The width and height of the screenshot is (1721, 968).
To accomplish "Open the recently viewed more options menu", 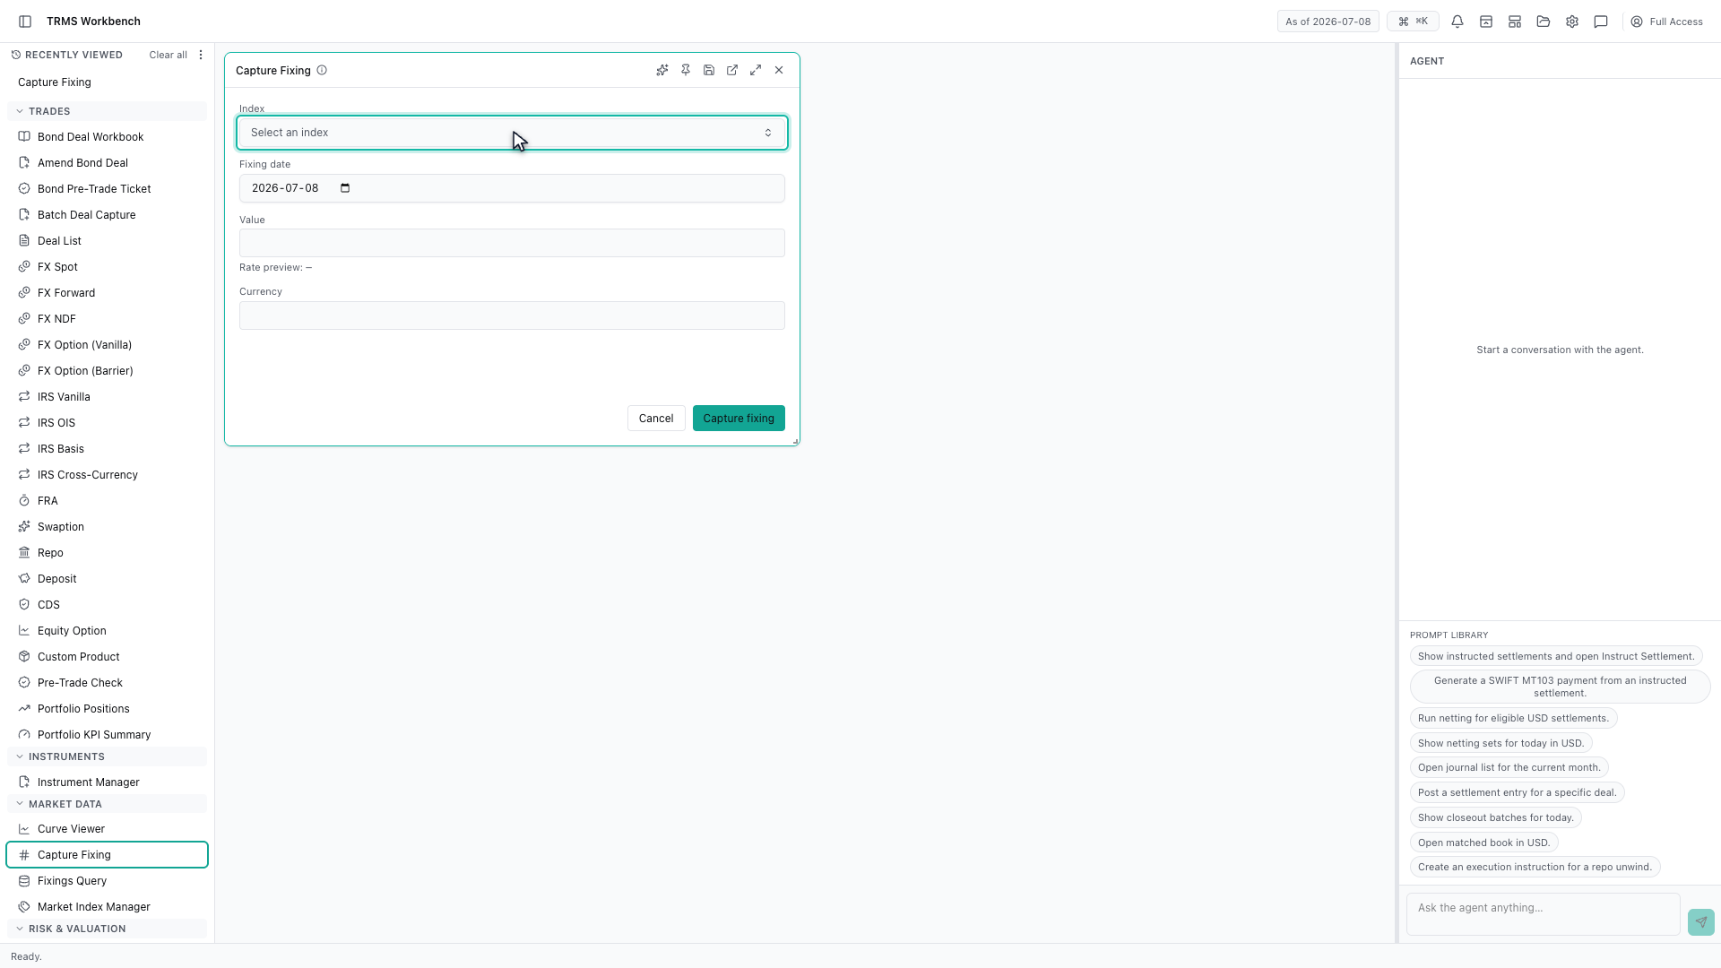I will (201, 55).
